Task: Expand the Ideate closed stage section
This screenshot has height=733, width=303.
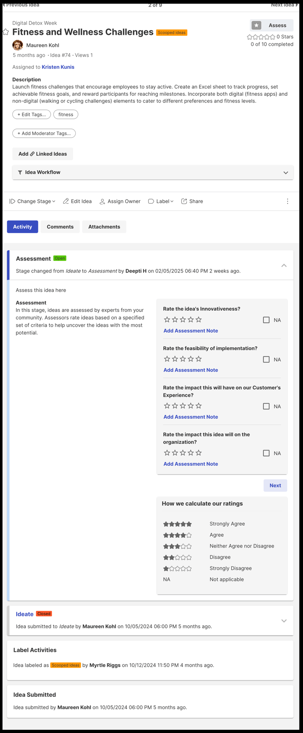Action: 284,621
